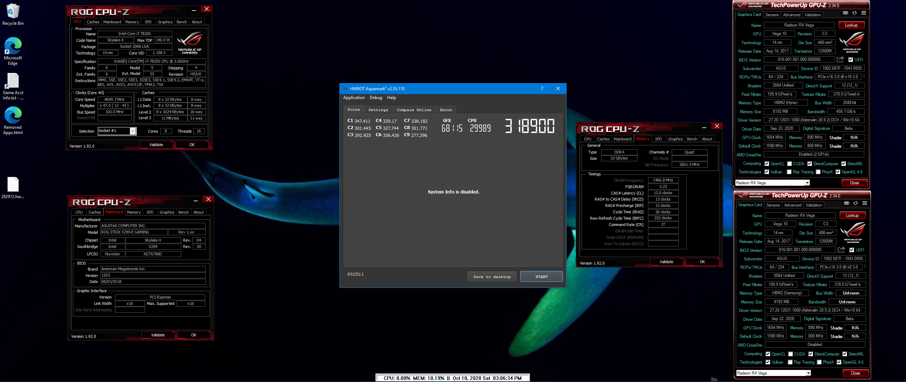Click camera screenshot icon in upper GPU-Z window
The image size is (906, 382).
[x=845, y=13]
